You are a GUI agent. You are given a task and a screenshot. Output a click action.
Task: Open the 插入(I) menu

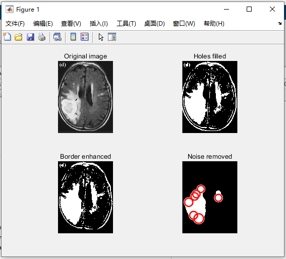click(x=99, y=24)
